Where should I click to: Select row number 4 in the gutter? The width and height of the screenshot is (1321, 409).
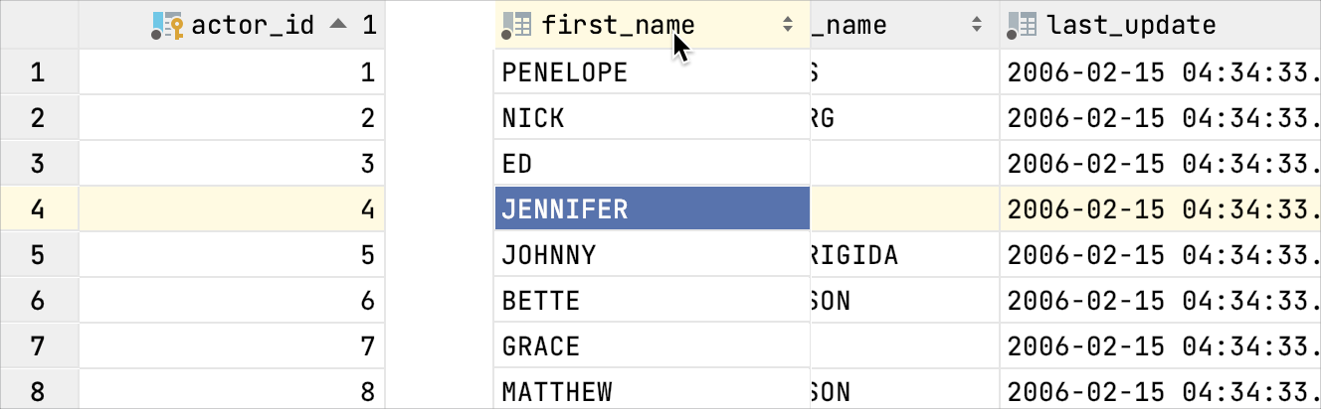click(x=38, y=209)
